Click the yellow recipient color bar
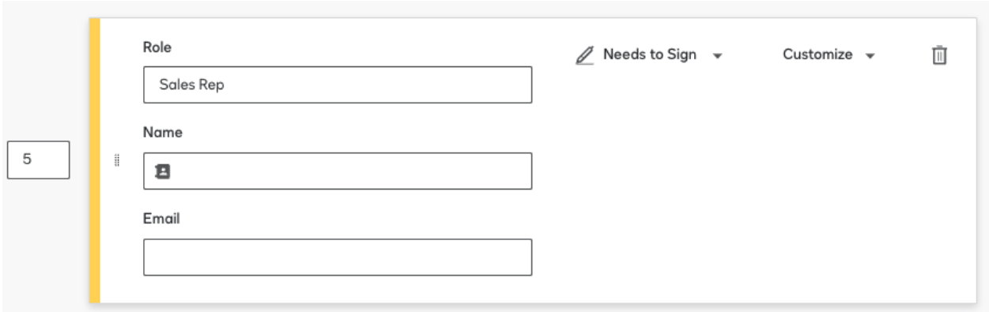 [x=95, y=160]
